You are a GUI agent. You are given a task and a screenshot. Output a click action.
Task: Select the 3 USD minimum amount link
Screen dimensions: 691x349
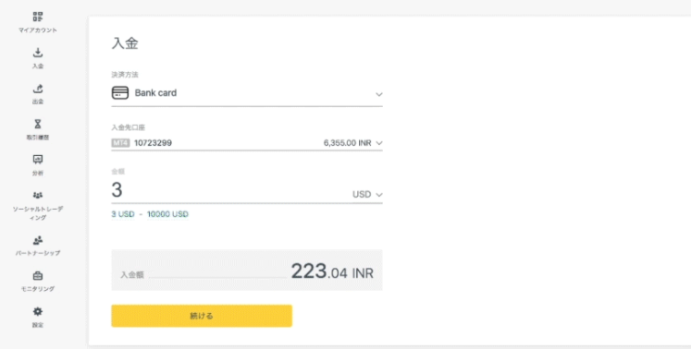(122, 214)
